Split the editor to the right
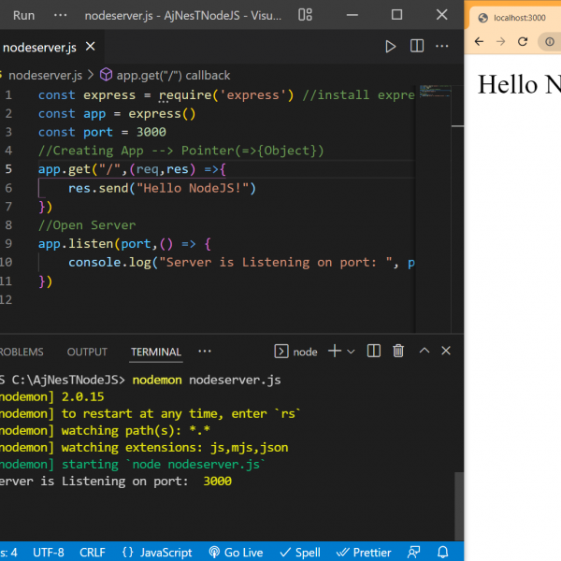Screen dimensions: 561x561 pos(417,47)
